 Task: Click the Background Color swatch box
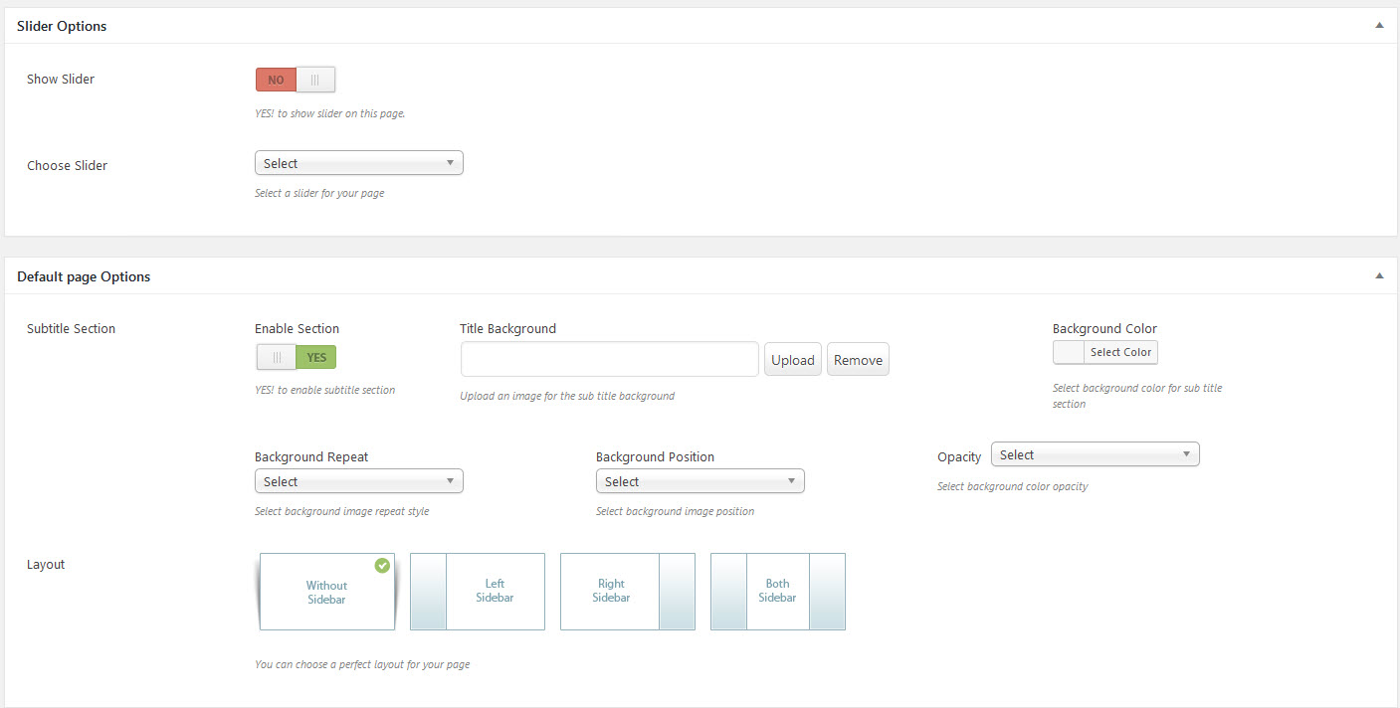1069,352
